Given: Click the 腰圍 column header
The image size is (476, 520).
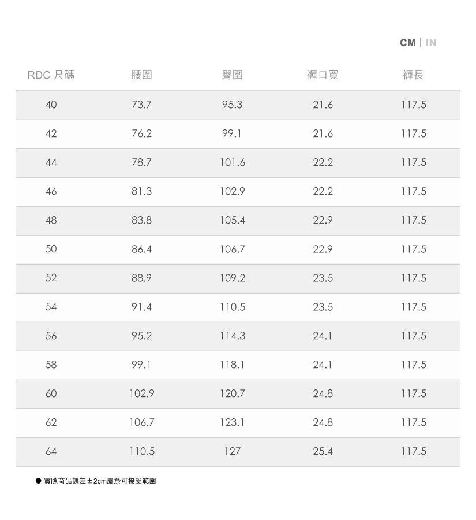Looking at the screenshot, I should tap(141, 75).
